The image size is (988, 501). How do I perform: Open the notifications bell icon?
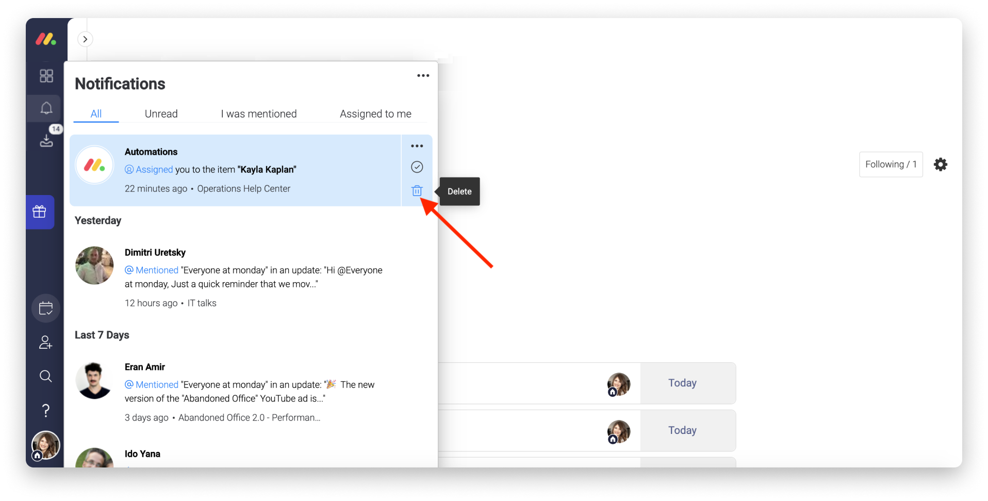pyautogui.click(x=46, y=108)
